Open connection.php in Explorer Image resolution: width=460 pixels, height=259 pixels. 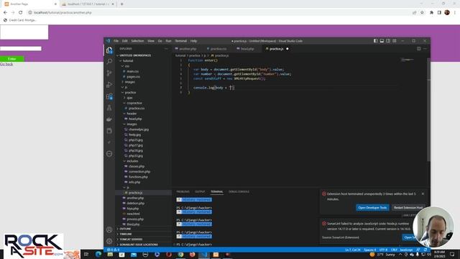[139, 171]
